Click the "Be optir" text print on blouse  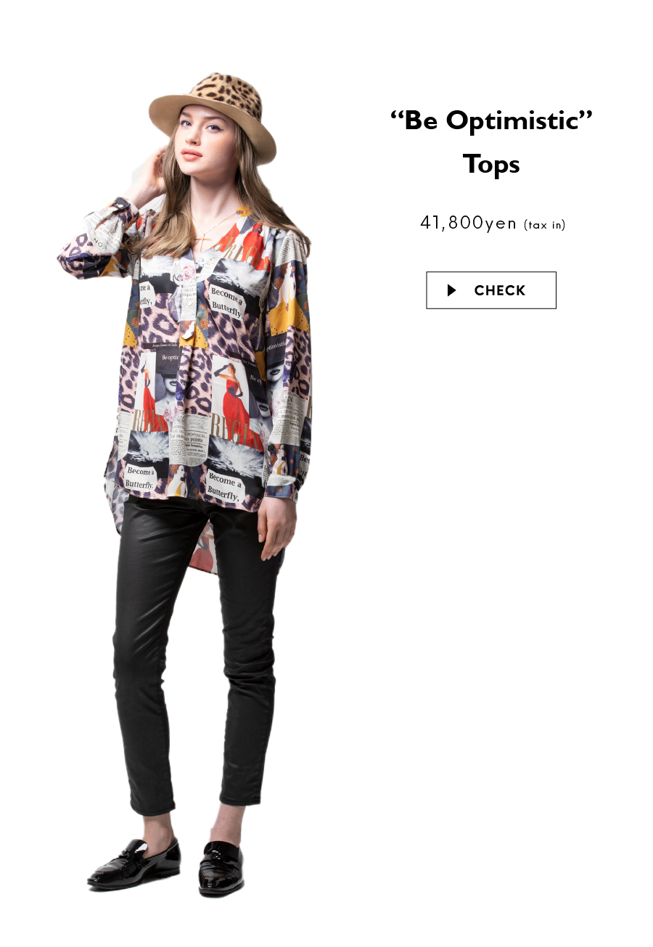170,358
